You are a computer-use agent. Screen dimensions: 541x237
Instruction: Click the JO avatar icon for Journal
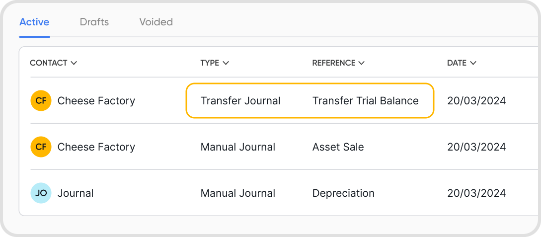click(41, 193)
